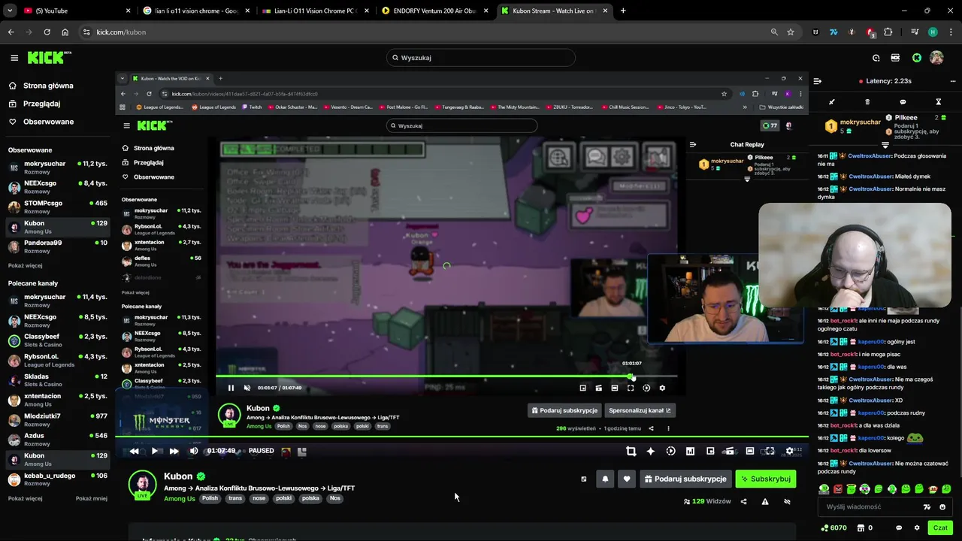962x541 pixels.
Task: Open kebab_u_rudego in recommended channels
Action: coord(58,479)
